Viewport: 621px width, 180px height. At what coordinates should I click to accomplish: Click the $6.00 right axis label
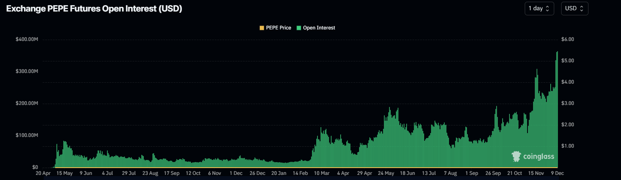click(568, 39)
